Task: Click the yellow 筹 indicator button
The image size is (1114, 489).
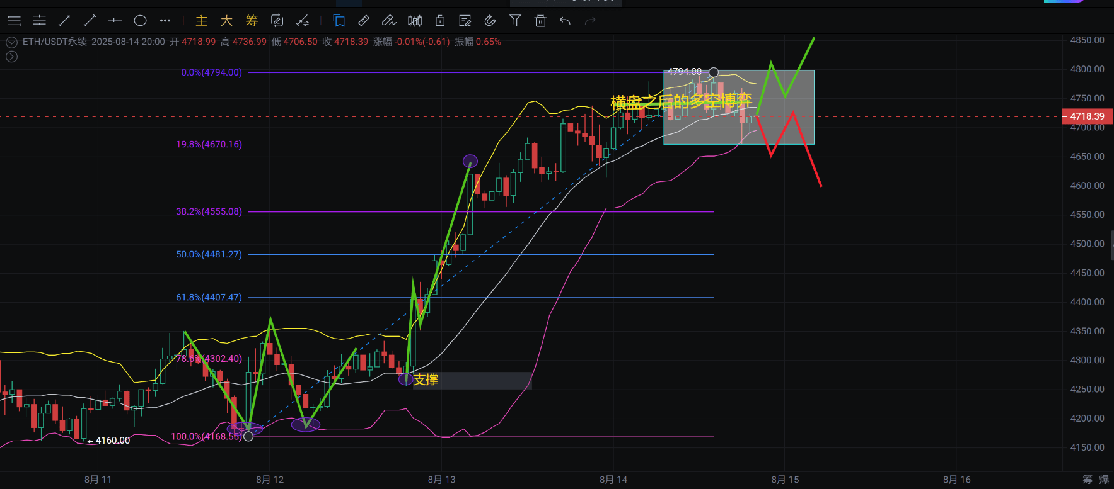Action: pyautogui.click(x=252, y=21)
